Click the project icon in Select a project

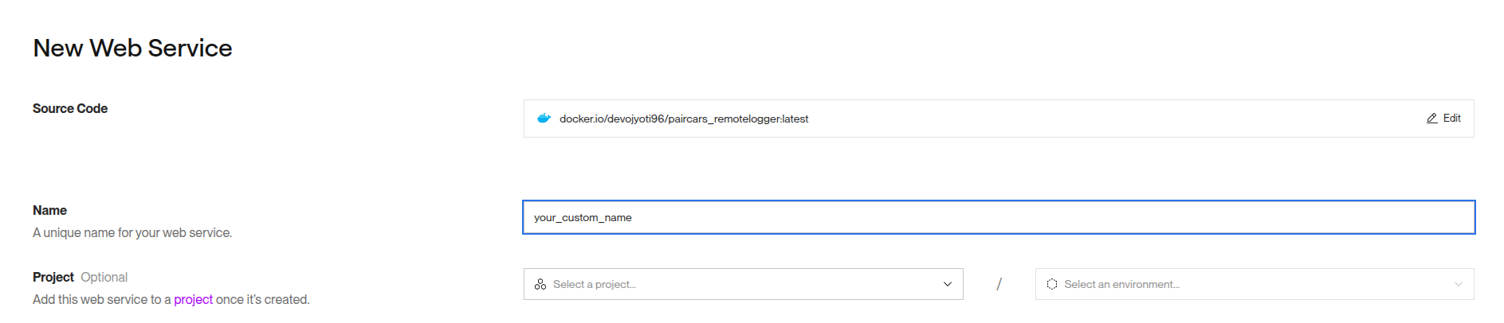tap(540, 284)
